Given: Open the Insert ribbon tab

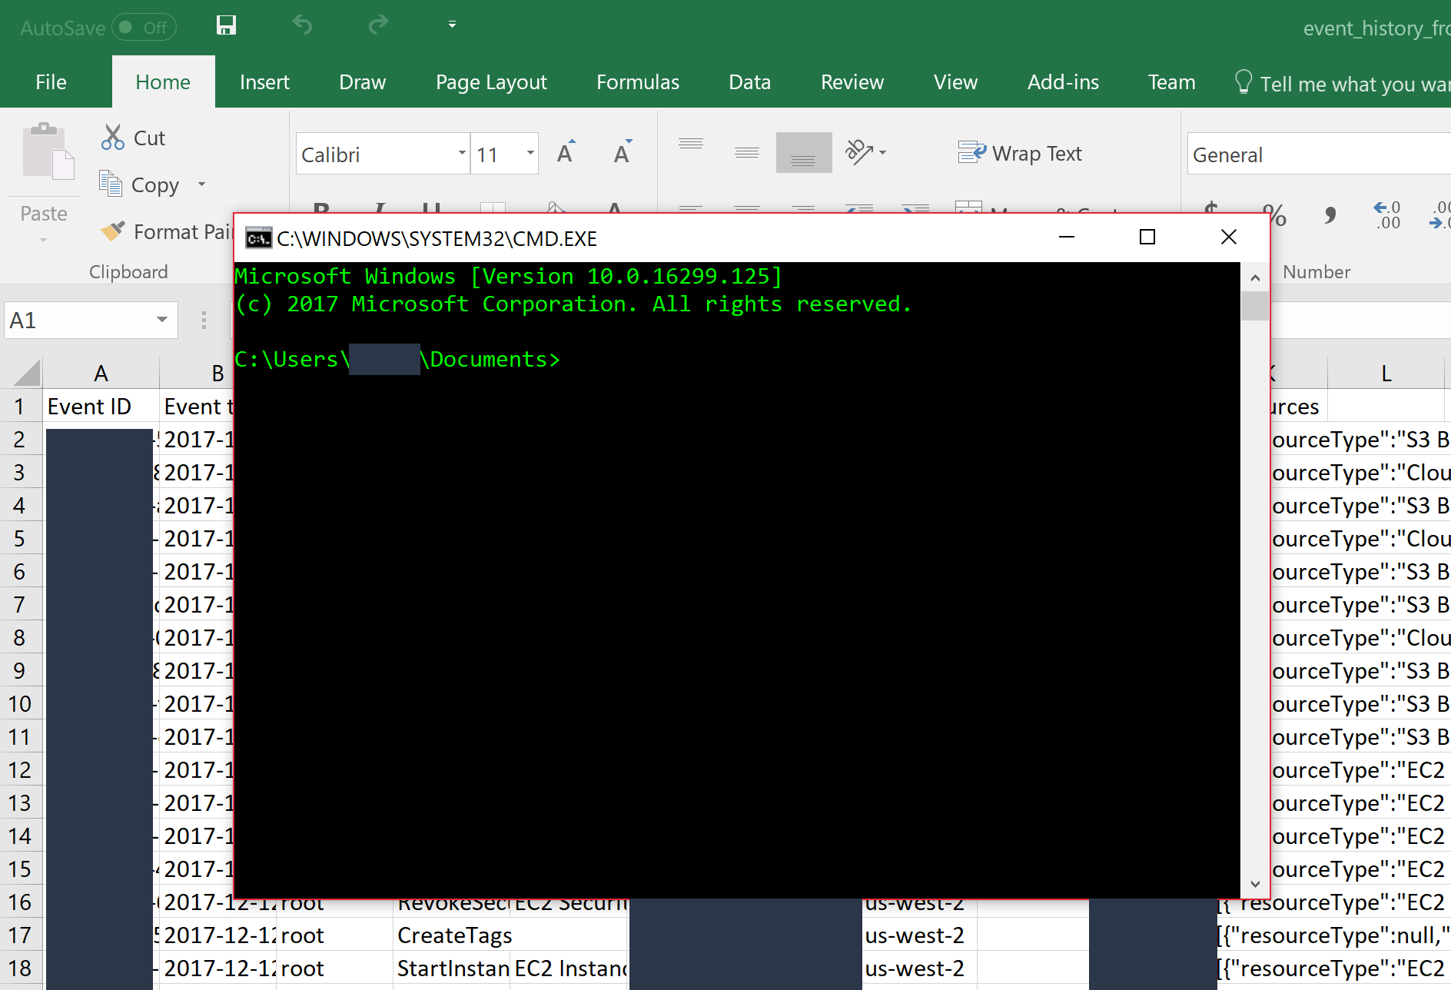Looking at the screenshot, I should coord(264,81).
